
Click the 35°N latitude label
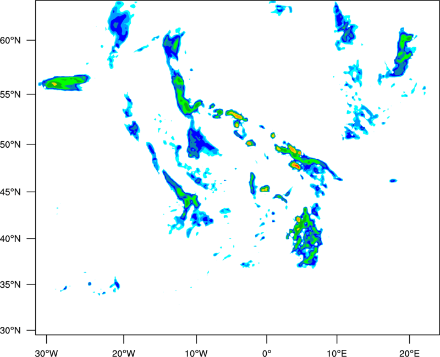coord(10,285)
